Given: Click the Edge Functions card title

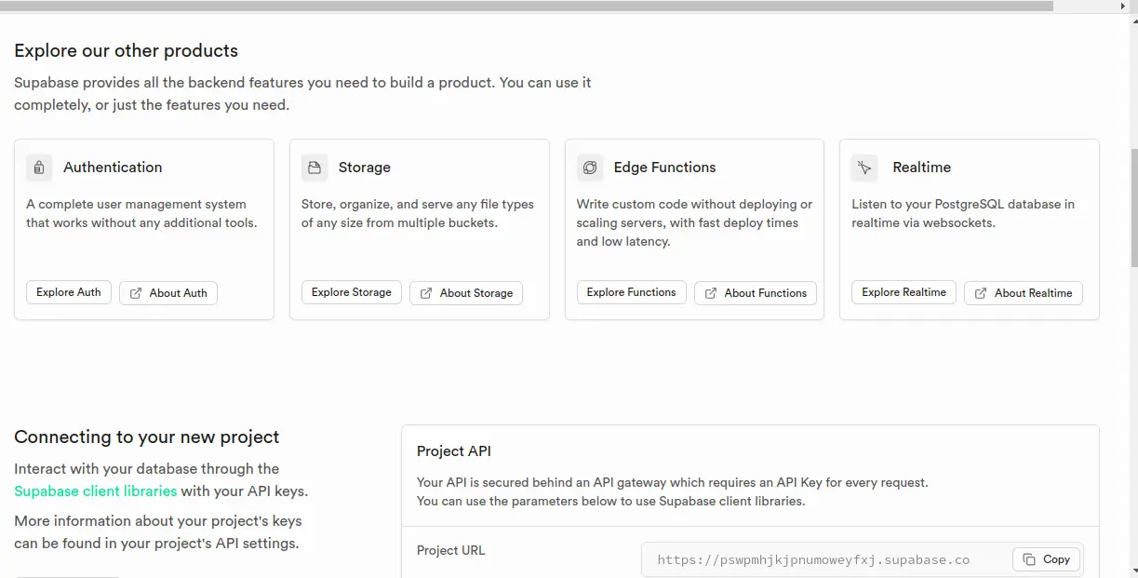Looking at the screenshot, I should coord(665,168).
